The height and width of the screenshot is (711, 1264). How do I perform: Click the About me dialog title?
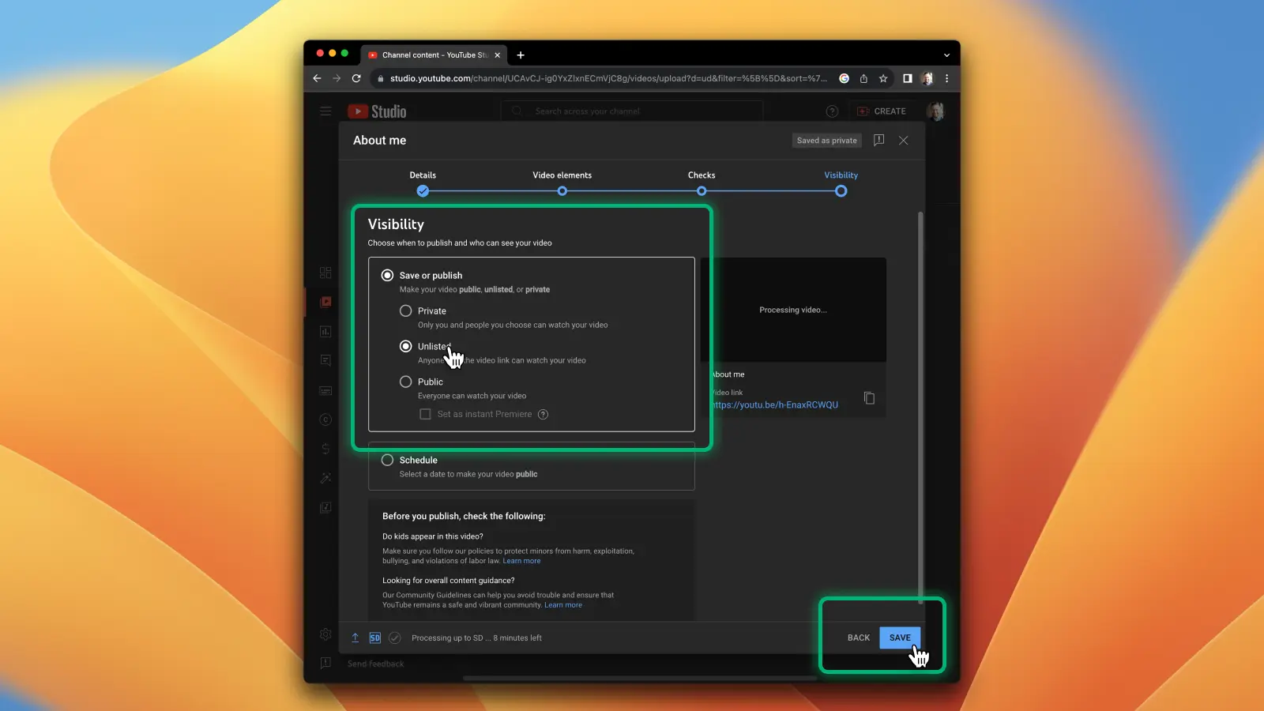click(x=379, y=141)
